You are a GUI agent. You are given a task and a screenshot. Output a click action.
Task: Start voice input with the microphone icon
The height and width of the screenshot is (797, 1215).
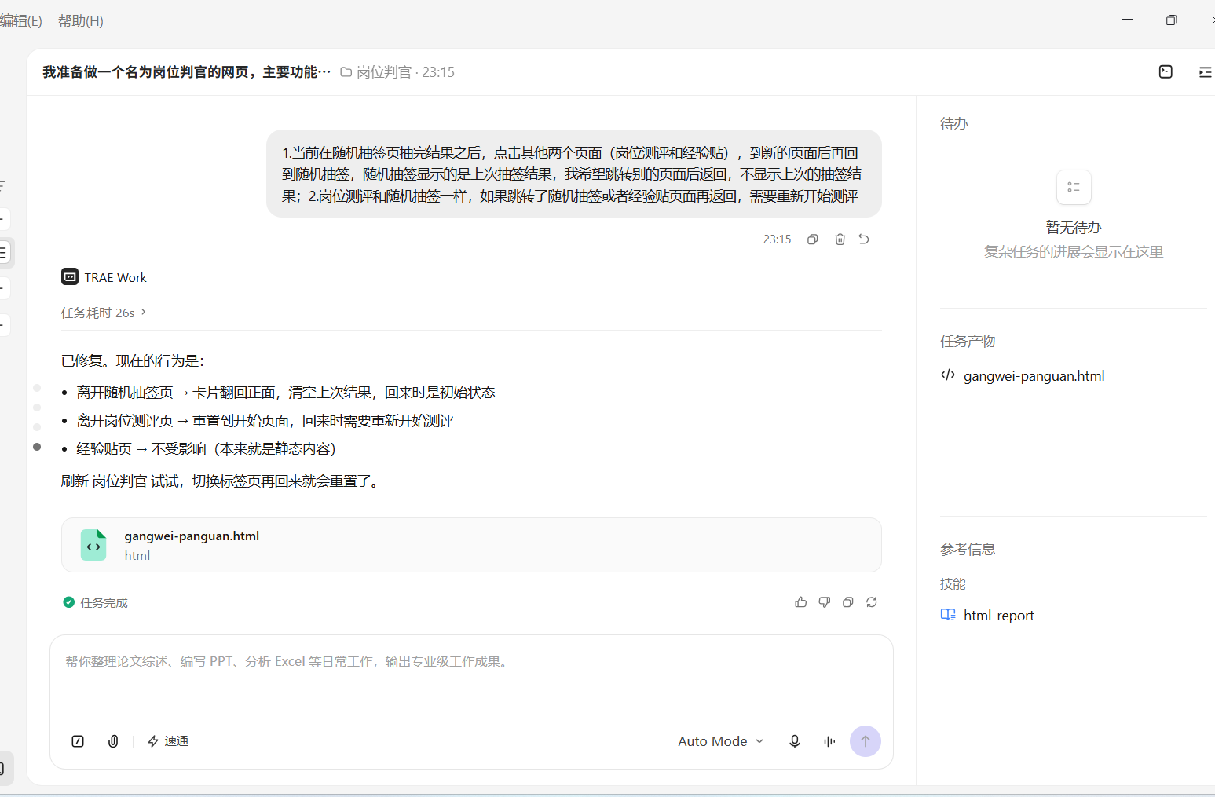pyautogui.click(x=795, y=741)
